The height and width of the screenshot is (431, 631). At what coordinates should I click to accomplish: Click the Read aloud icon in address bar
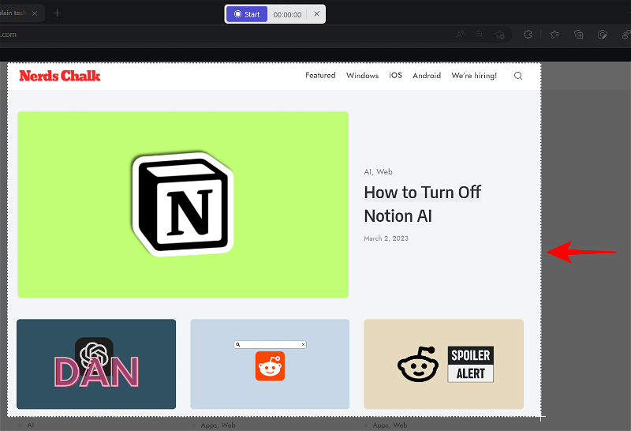(x=461, y=34)
